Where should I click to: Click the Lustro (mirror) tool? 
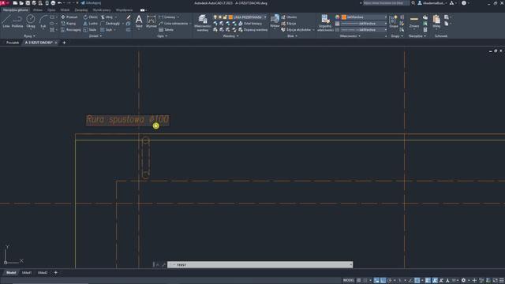pyautogui.click(x=91, y=24)
